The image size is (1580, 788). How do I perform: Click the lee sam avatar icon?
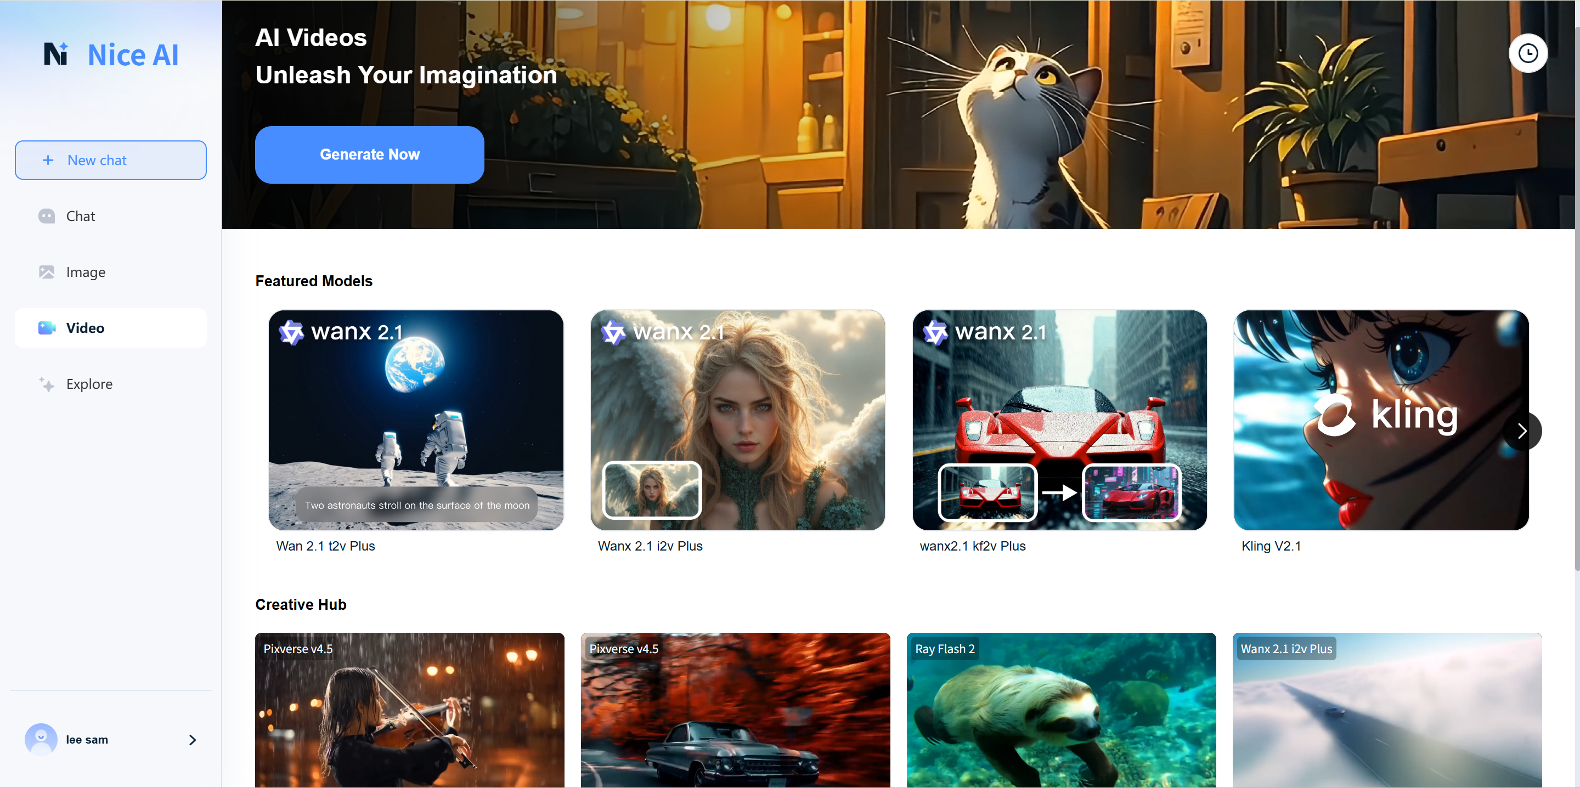tap(41, 739)
